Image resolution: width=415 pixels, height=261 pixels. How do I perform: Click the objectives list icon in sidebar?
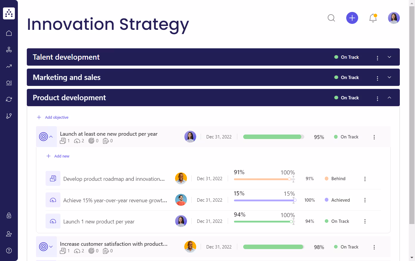pyautogui.click(x=9, y=83)
